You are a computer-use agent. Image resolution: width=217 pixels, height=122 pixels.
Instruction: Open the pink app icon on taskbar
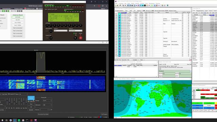pyautogui.click(x=36, y=120)
